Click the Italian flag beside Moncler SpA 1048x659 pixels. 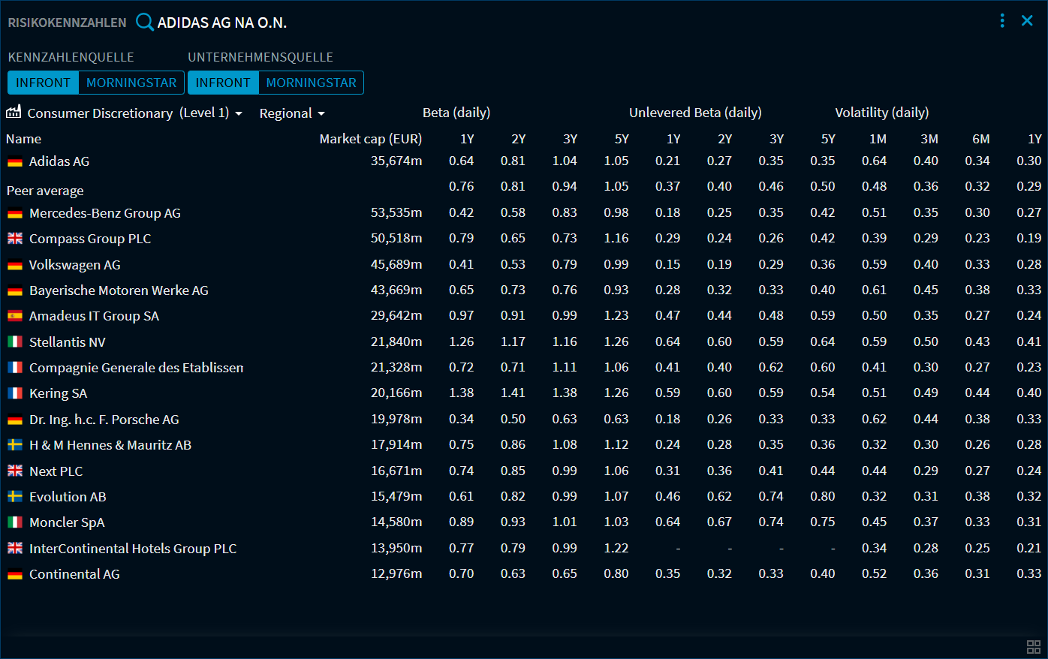(x=14, y=522)
